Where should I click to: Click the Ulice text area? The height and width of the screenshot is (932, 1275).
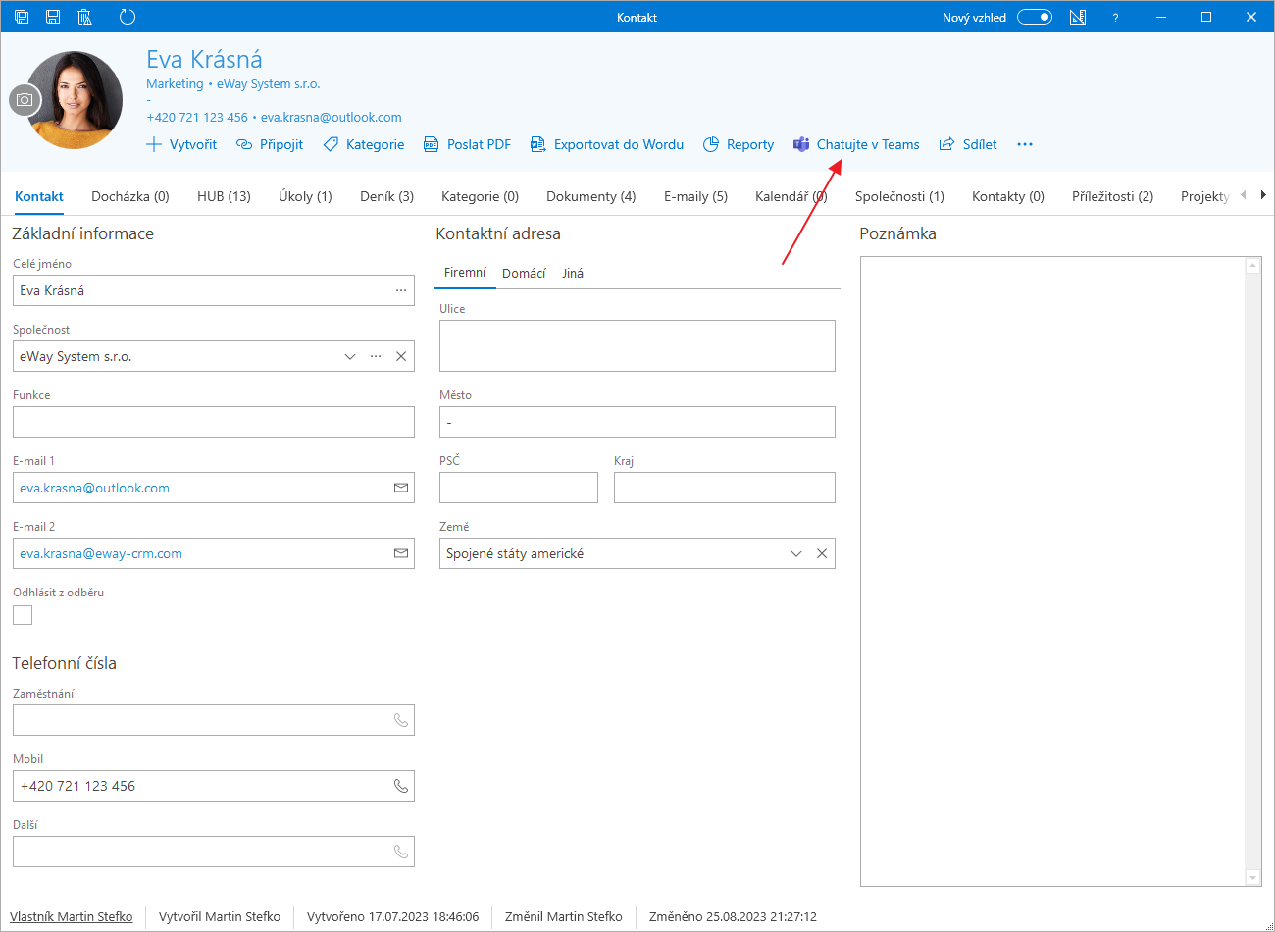pos(637,345)
